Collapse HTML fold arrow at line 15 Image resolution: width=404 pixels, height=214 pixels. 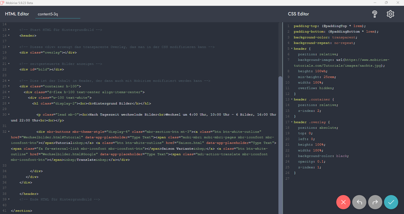click(9, 30)
